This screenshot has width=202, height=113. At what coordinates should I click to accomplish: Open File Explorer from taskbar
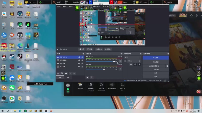tap(15, 111)
